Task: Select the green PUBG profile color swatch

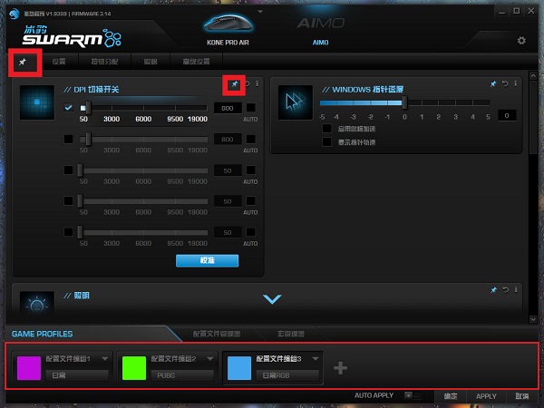Action: 134,368
